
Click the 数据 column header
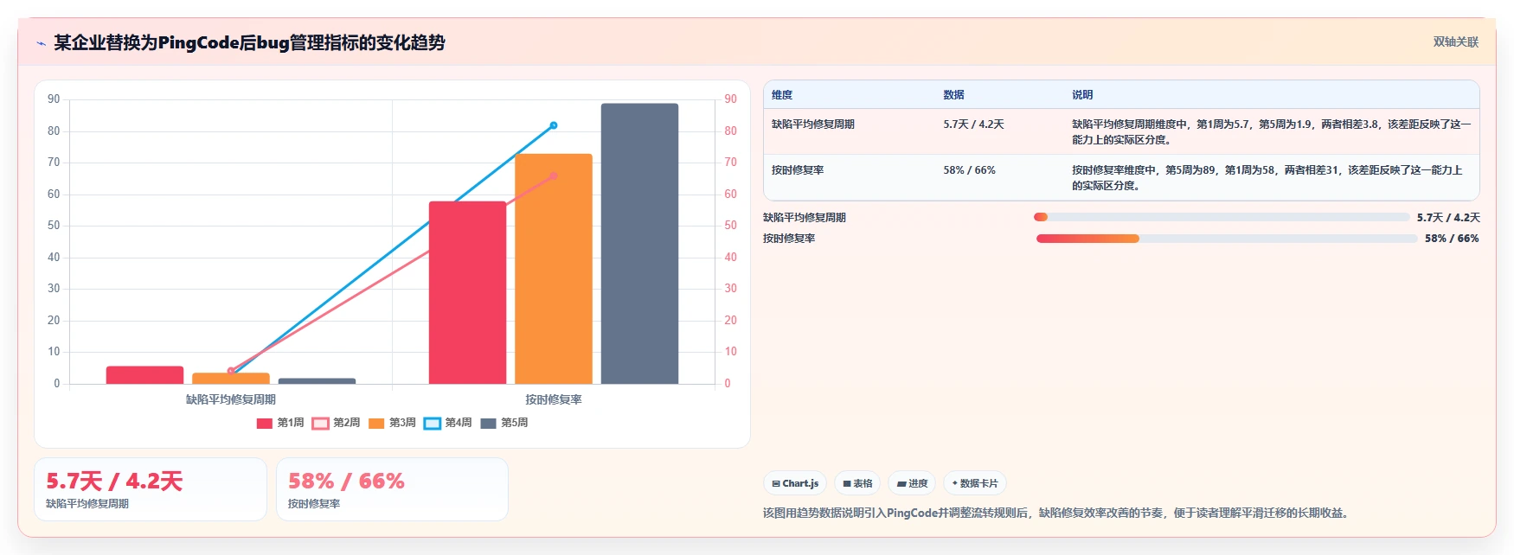coord(954,95)
